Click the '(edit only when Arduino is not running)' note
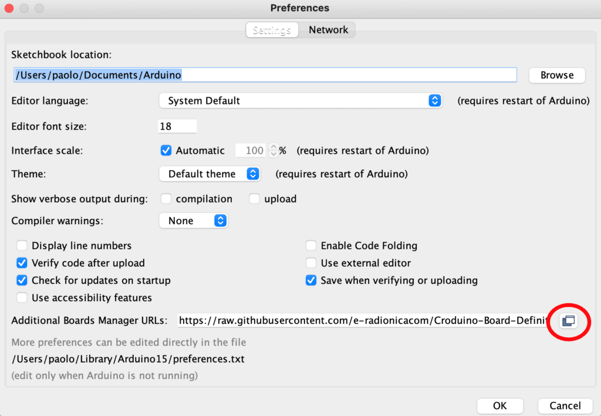Viewport: 601px width, 416px height. pos(104,376)
